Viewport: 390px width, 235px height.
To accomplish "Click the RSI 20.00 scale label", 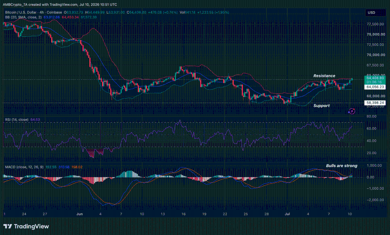I will [x=371, y=153].
